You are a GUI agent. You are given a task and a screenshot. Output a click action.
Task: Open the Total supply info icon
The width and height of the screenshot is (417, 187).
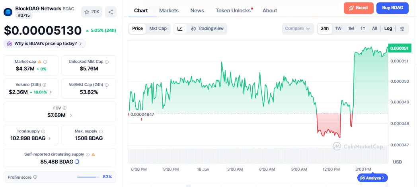pos(43,131)
